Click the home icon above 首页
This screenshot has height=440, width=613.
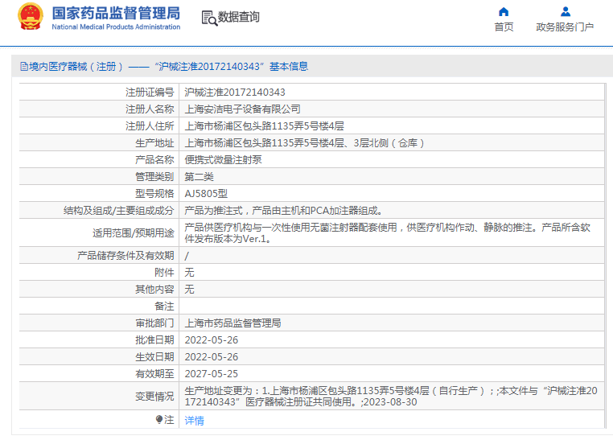coord(504,12)
